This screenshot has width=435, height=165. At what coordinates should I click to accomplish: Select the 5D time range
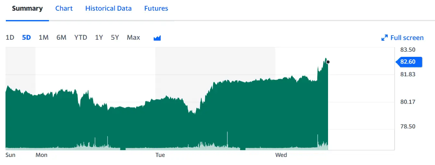pyautogui.click(x=26, y=37)
